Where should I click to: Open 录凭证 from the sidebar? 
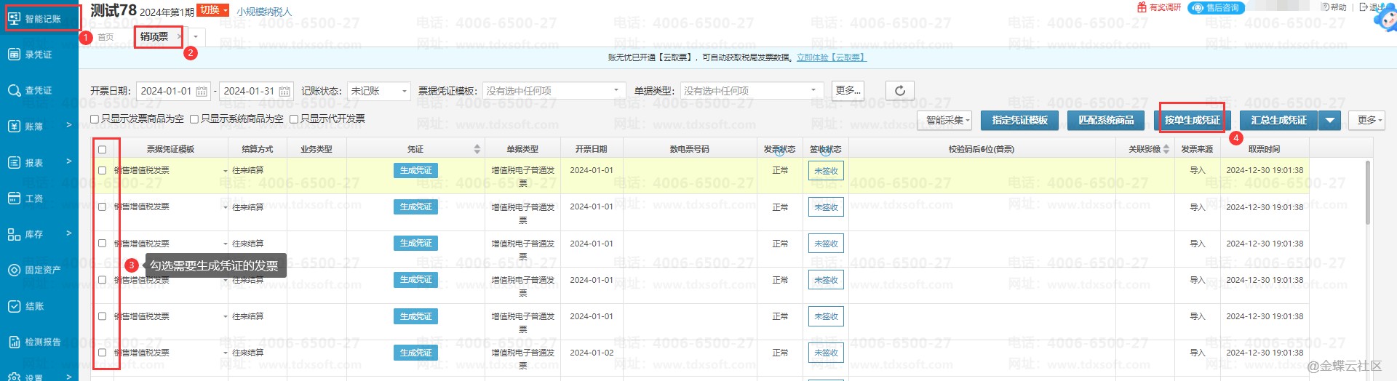(x=39, y=55)
